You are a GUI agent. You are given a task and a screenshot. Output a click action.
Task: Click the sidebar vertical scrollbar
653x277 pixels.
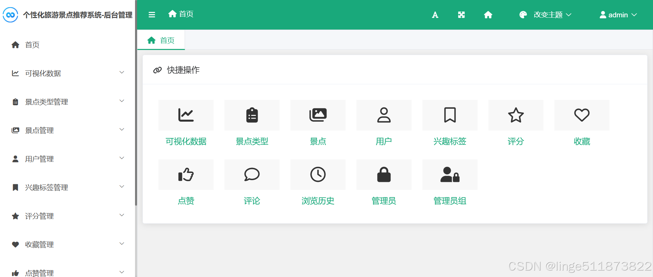pyautogui.click(x=136, y=103)
